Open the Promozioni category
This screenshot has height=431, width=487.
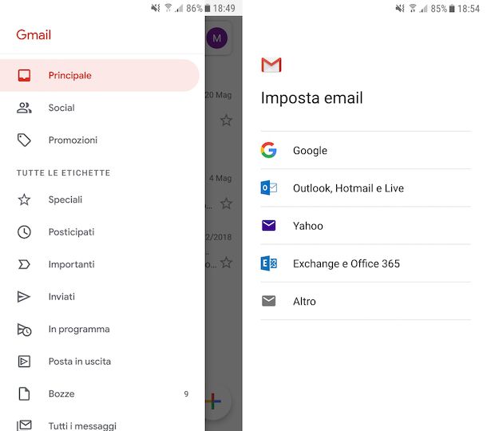[99, 140]
